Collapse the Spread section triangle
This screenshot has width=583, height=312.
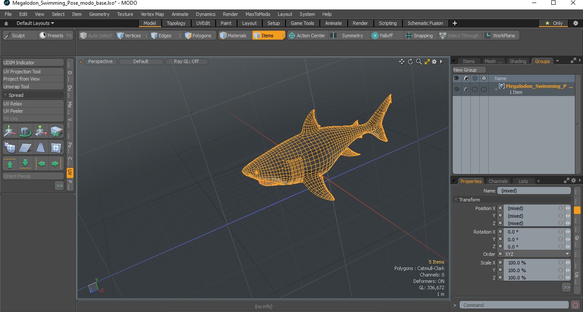click(x=6, y=95)
